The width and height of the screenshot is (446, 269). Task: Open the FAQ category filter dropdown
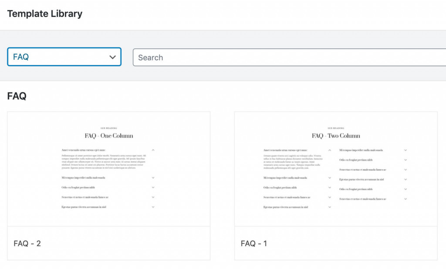(64, 57)
